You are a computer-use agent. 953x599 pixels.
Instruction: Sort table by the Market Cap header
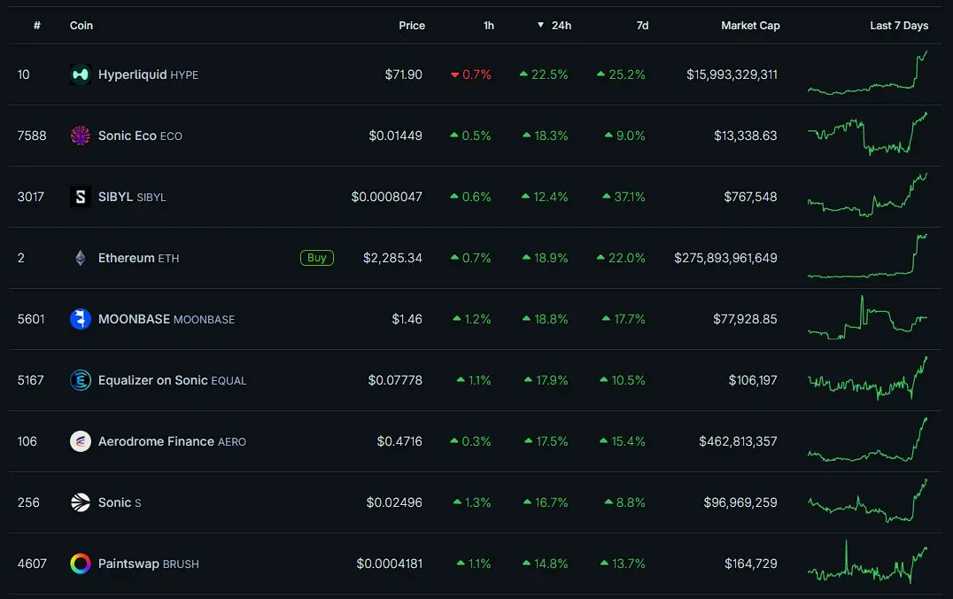750,26
